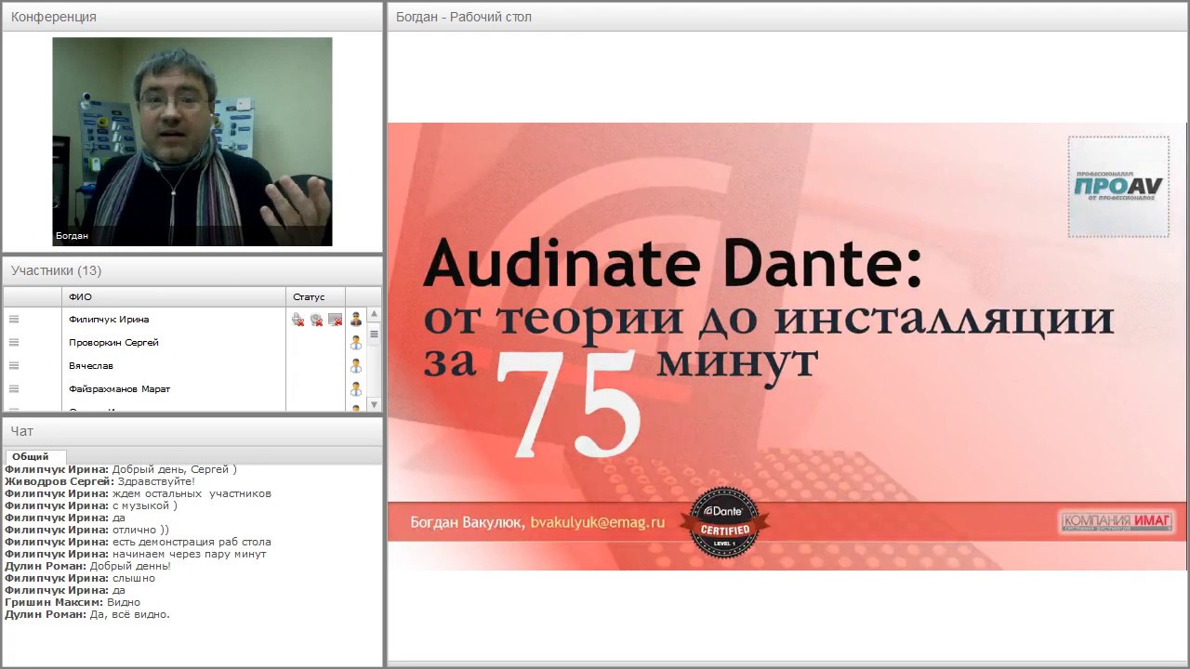
Task: Click chat message 'ждем остальных участников'
Action: pyautogui.click(x=192, y=494)
